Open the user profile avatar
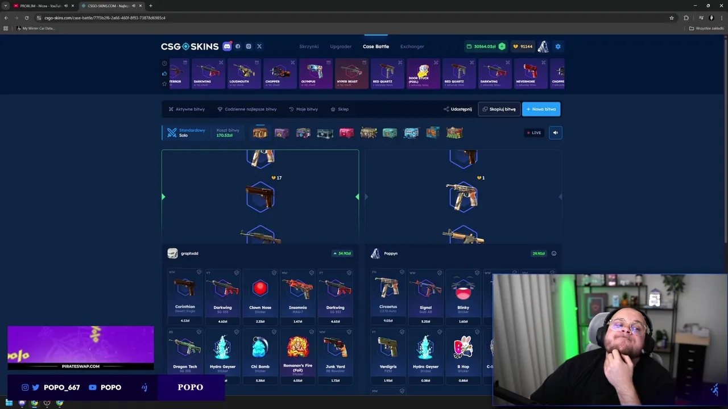 point(543,47)
